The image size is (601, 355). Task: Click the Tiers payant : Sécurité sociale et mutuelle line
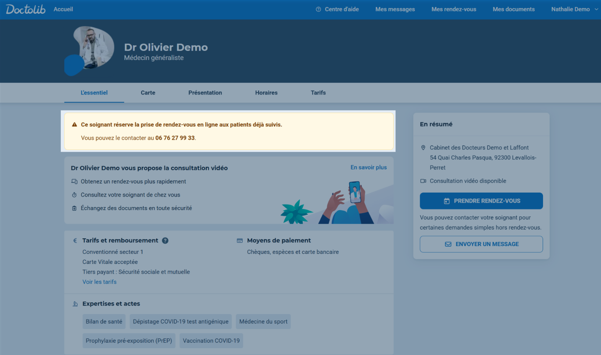pyautogui.click(x=136, y=272)
